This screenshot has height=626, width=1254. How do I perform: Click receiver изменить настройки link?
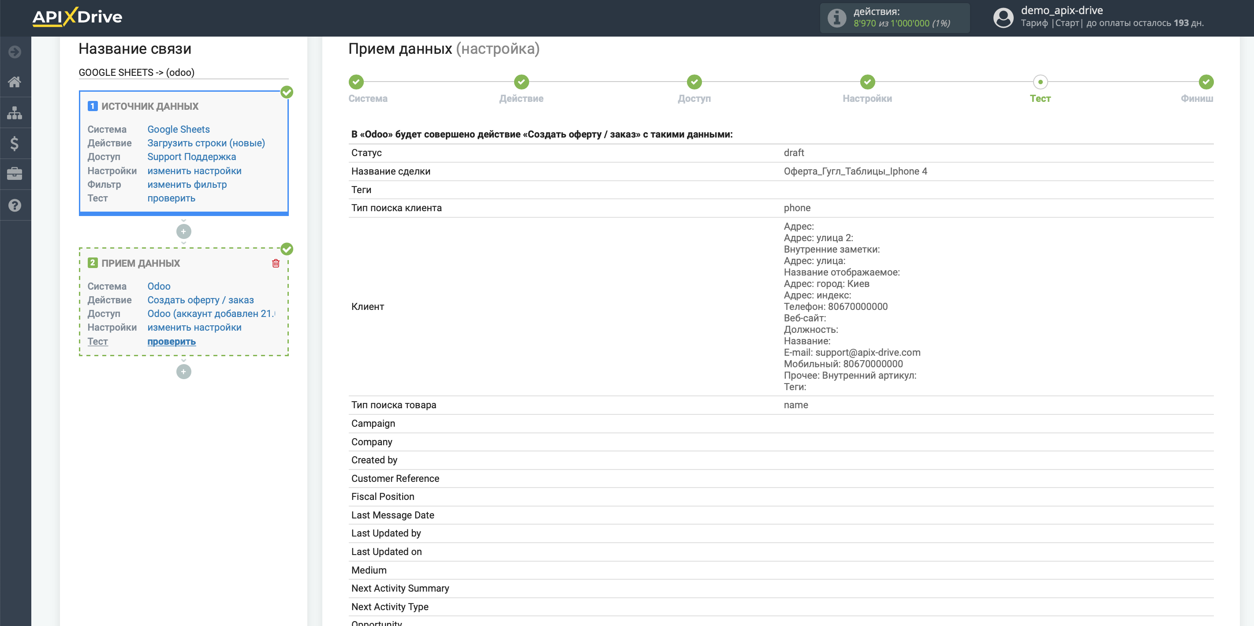(x=195, y=328)
